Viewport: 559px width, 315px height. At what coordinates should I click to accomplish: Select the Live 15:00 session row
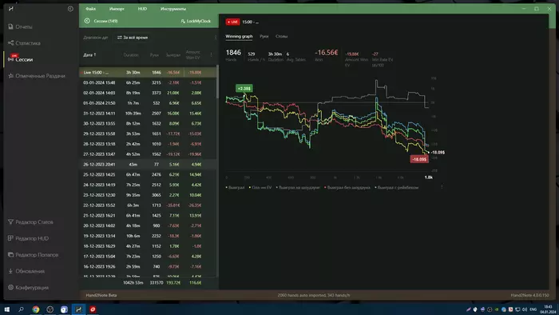pos(148,73)
